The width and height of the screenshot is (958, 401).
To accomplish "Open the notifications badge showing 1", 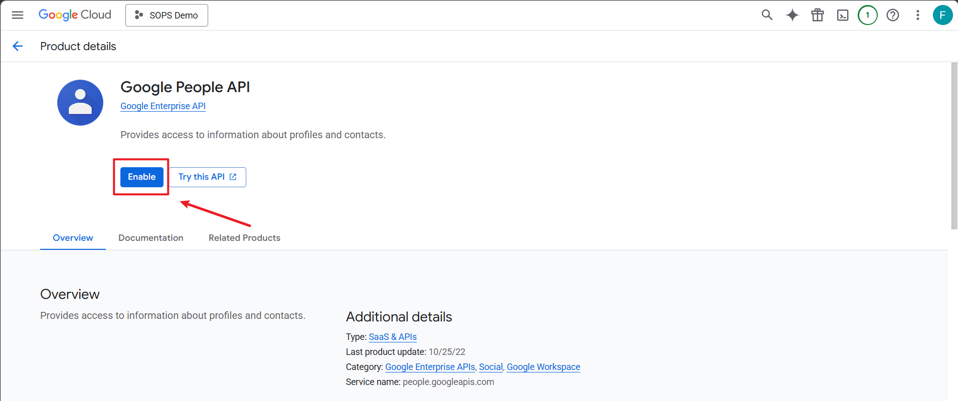I will click(x=868, y=15).
